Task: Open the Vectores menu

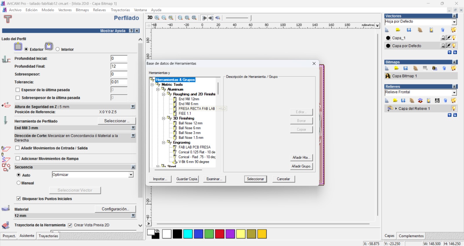Action: [65, 10]
